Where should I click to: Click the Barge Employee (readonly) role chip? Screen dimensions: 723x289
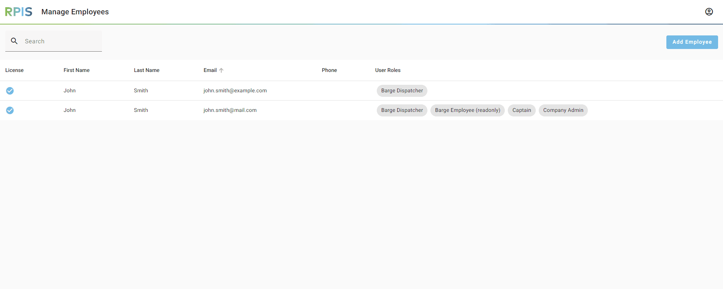[x=467, y=110]
